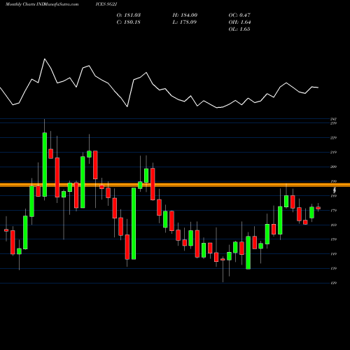Select the 'H: 184.00' high value
The image size is (350, 350).
[x=185, y=15]
